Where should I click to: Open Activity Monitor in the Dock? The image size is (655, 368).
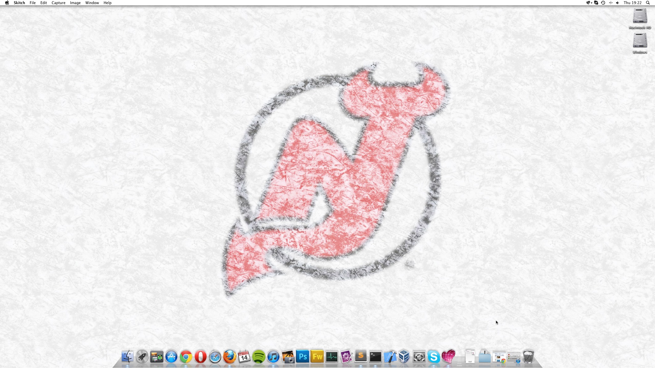332,357
